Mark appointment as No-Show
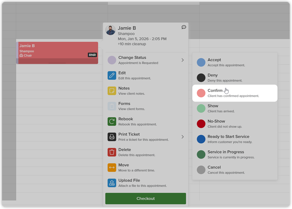The height and width of the screenshot is (209, 292). (x=235, y=124)
